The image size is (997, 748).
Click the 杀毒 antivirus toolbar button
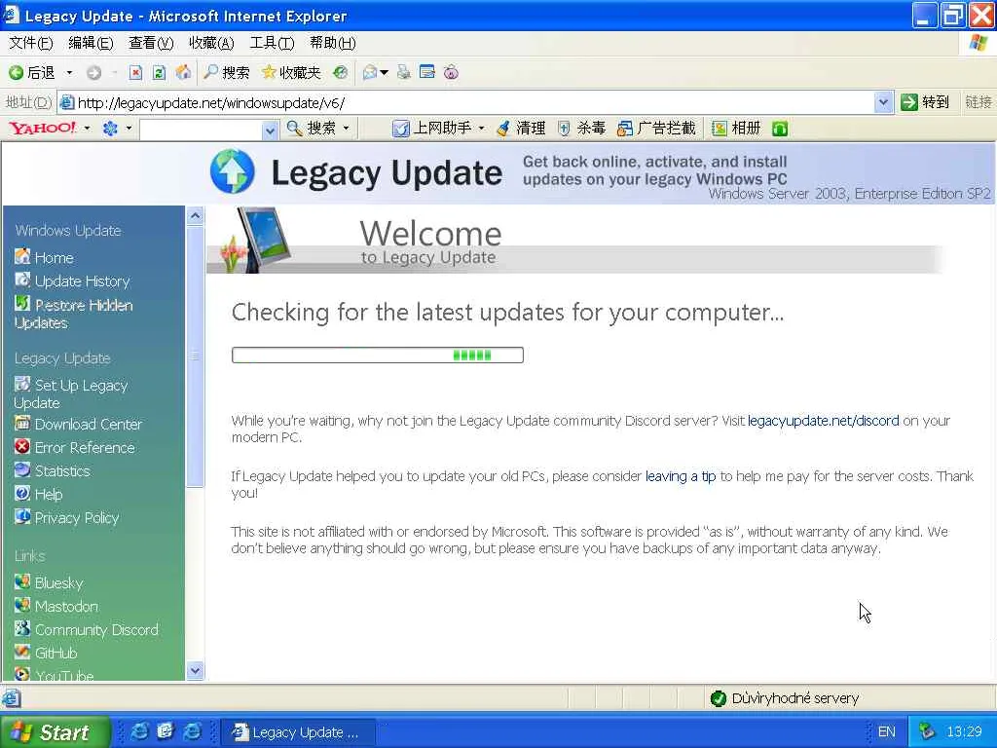pyautogui.click(x=581, y=129)
